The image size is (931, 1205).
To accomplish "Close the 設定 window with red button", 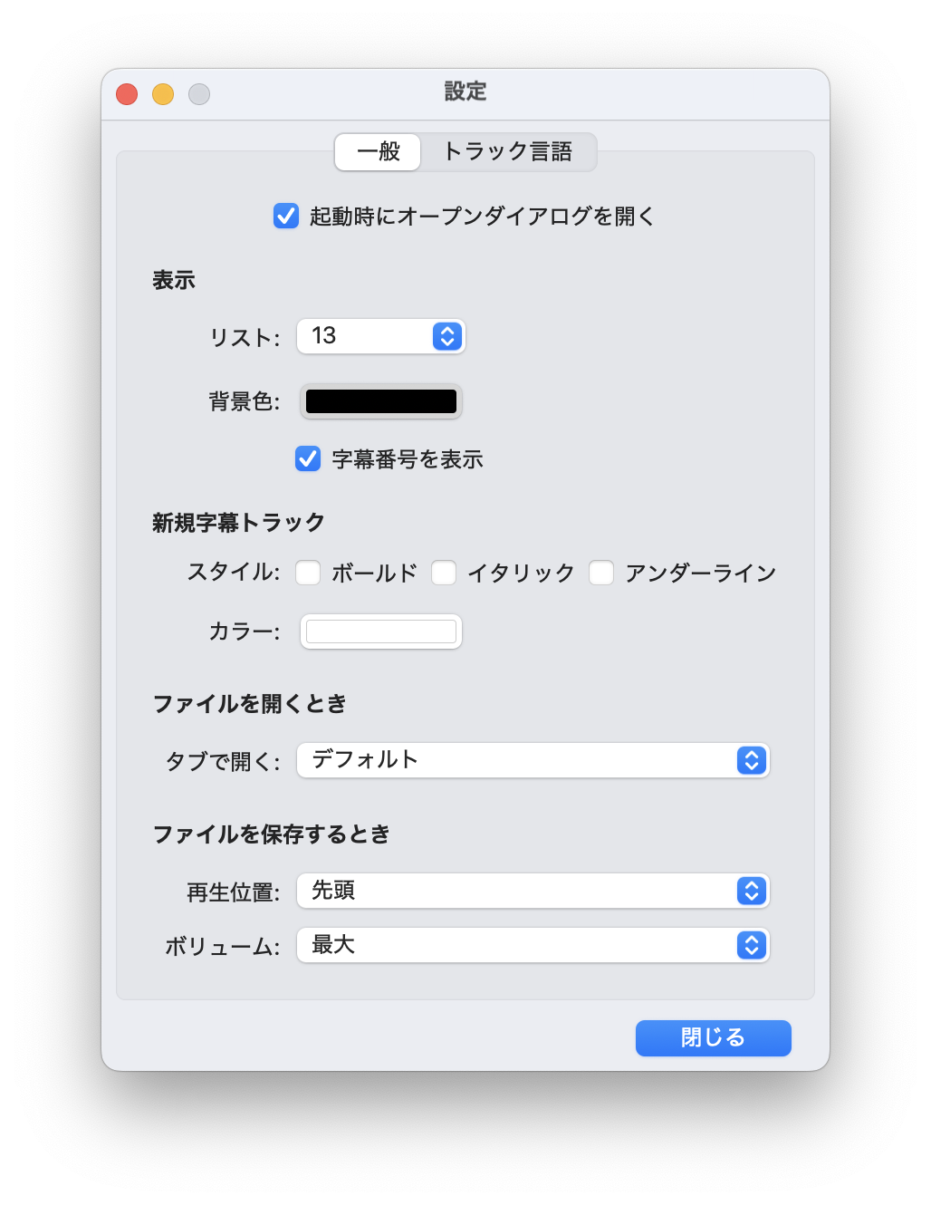I will [127, 94].
